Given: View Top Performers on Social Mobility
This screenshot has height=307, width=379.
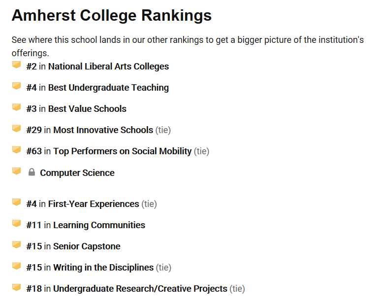Looking at the screenshot, I should tap(122, 151).
